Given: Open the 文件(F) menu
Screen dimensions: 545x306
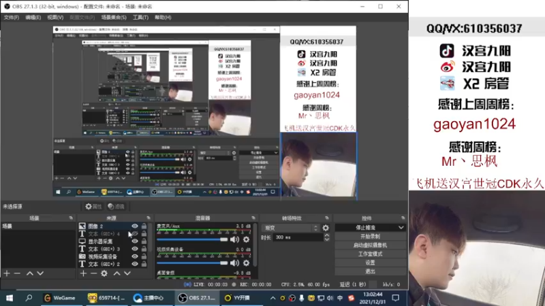Looking at the screenshot, I should [x=12, y=18].
